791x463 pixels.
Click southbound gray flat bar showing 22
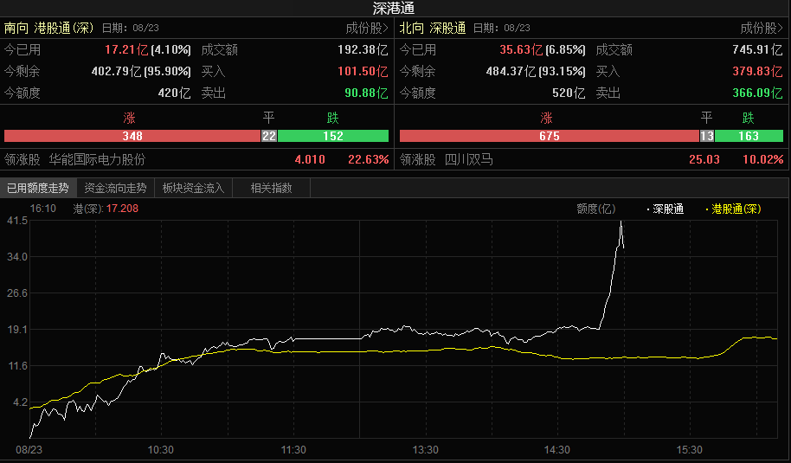coord(269,136)
